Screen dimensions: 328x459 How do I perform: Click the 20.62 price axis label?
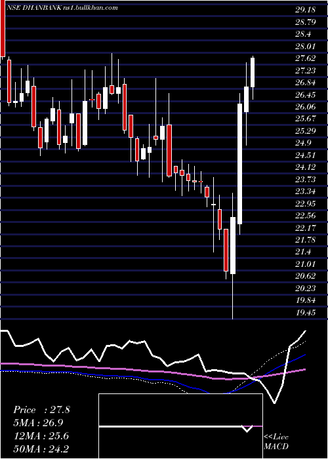[305, 276]
